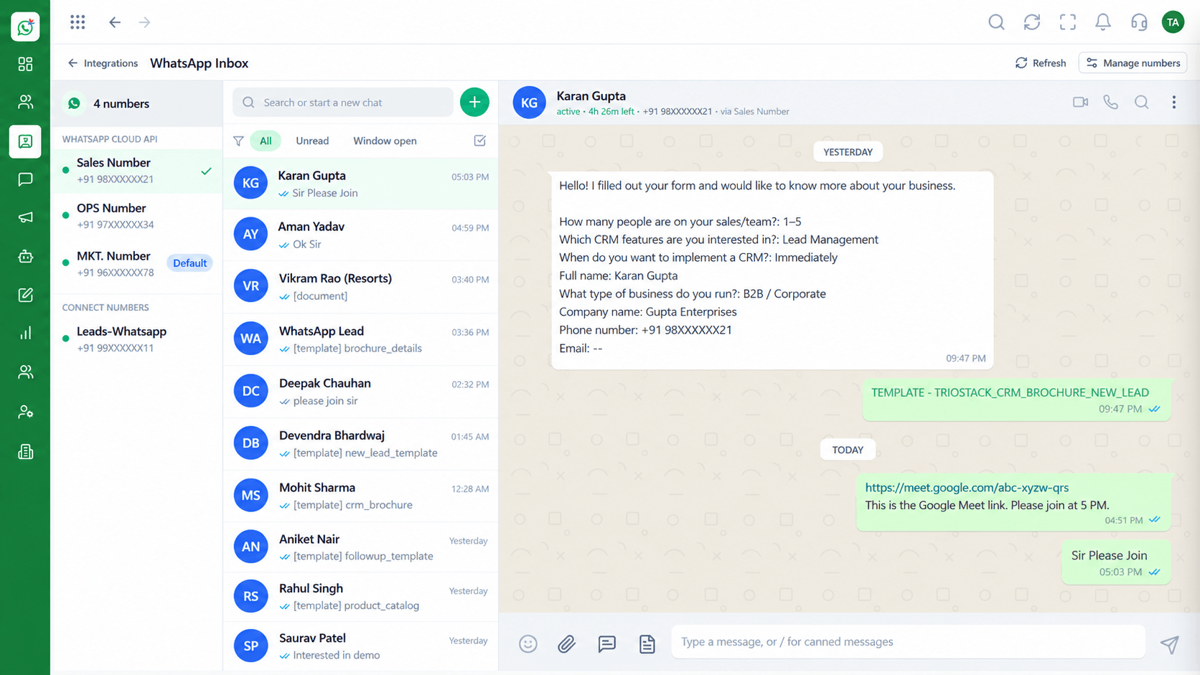Open templates document icon
The width and height of the screenshot is (1200, 675).
pyautogui.click(x=647, y=644)
